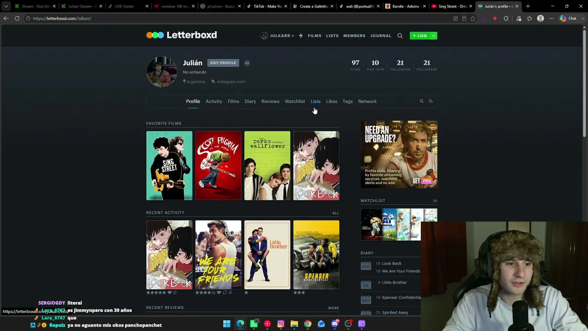This screenshot has height=331, width=588.
Task: Open the profile RSS feed icon
Action: click(430, 101)
